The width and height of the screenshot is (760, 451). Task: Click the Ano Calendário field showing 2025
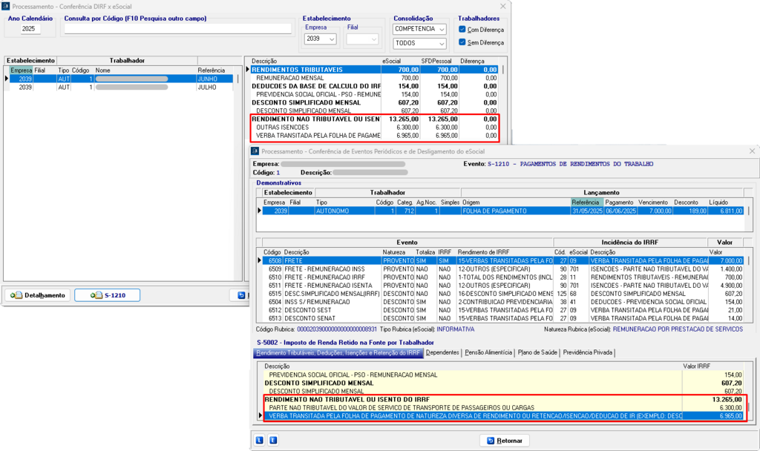point(30,30)
